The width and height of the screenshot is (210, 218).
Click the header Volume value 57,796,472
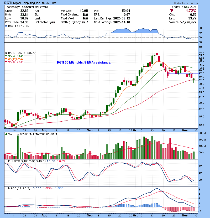188,22
